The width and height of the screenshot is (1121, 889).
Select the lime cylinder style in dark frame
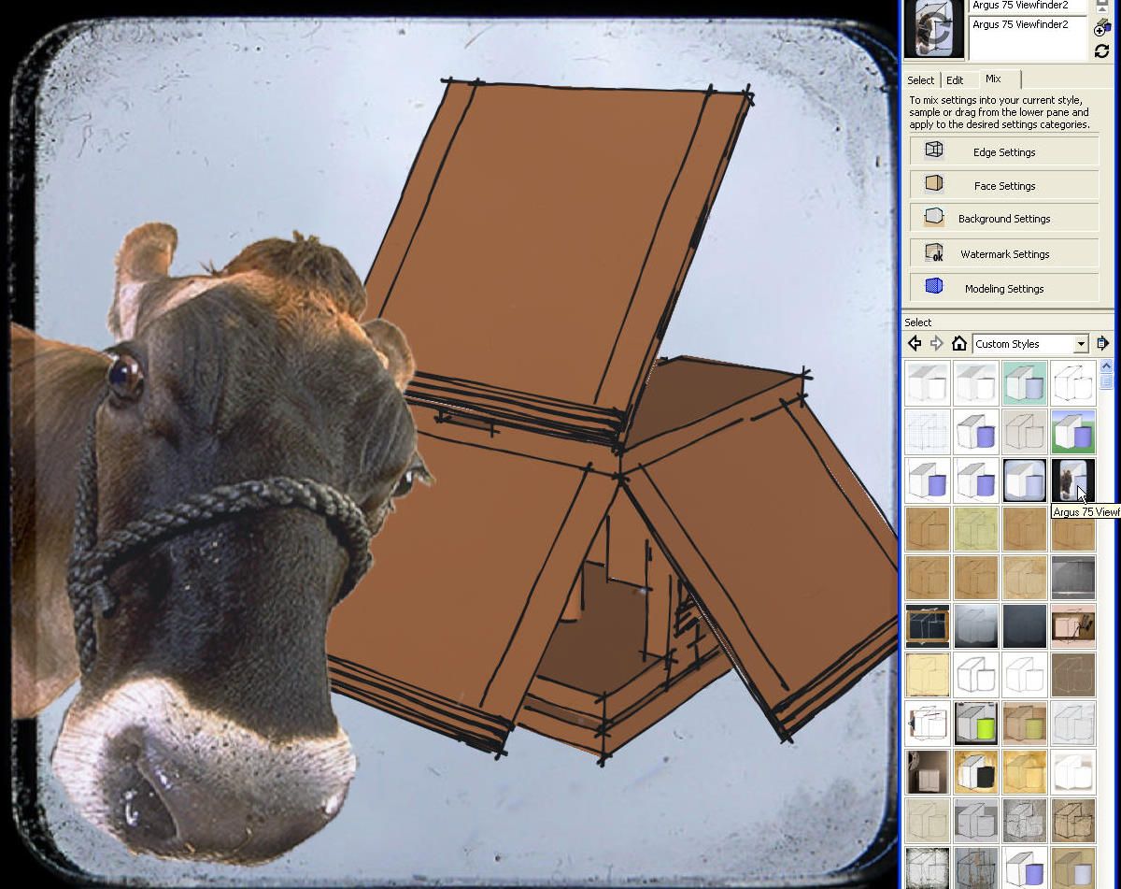[976, 723]
